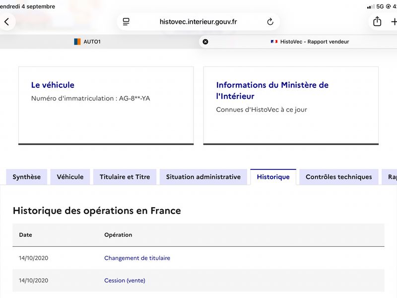Click the AUTO1 tab favicon

click(77, 42)
